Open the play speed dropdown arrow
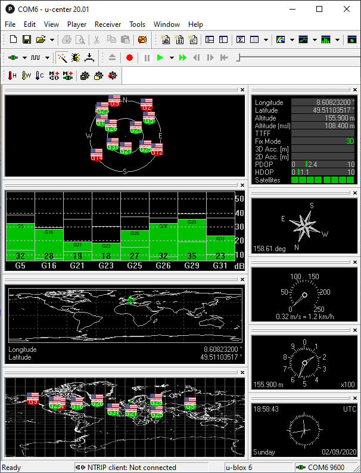 pyautogui.click(x=172, y=58)
